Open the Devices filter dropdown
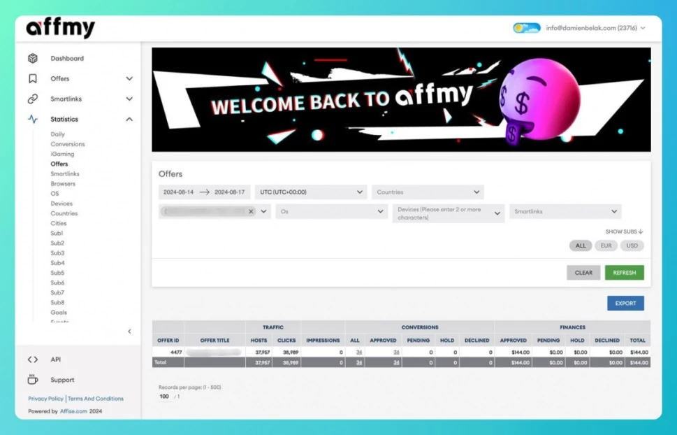677x435 pixels. click(449, 213)
